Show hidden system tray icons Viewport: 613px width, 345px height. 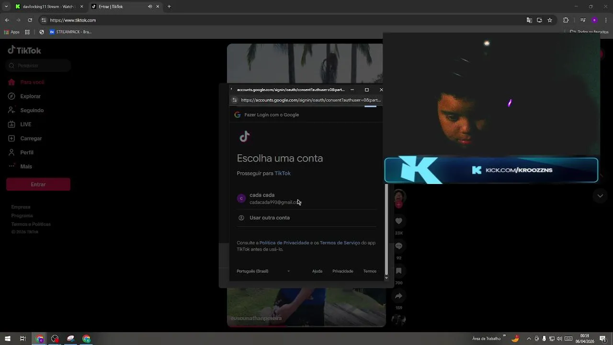pos(529,339)
